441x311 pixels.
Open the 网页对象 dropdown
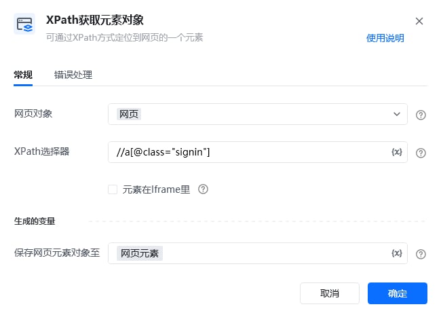pos(258,114)
